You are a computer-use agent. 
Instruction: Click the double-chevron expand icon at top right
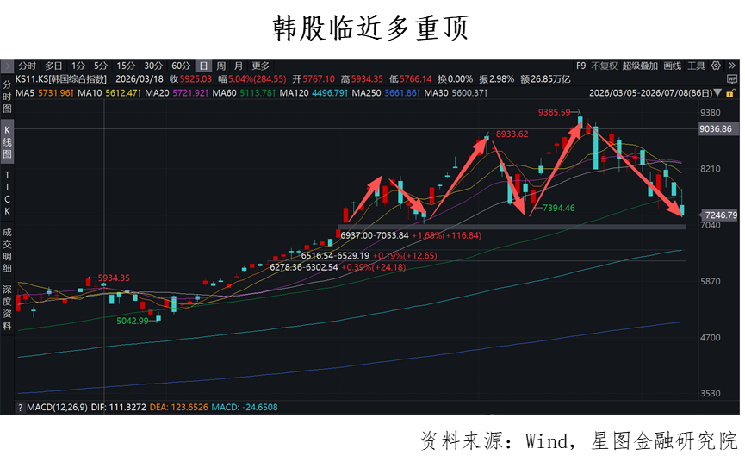(732, 66)
